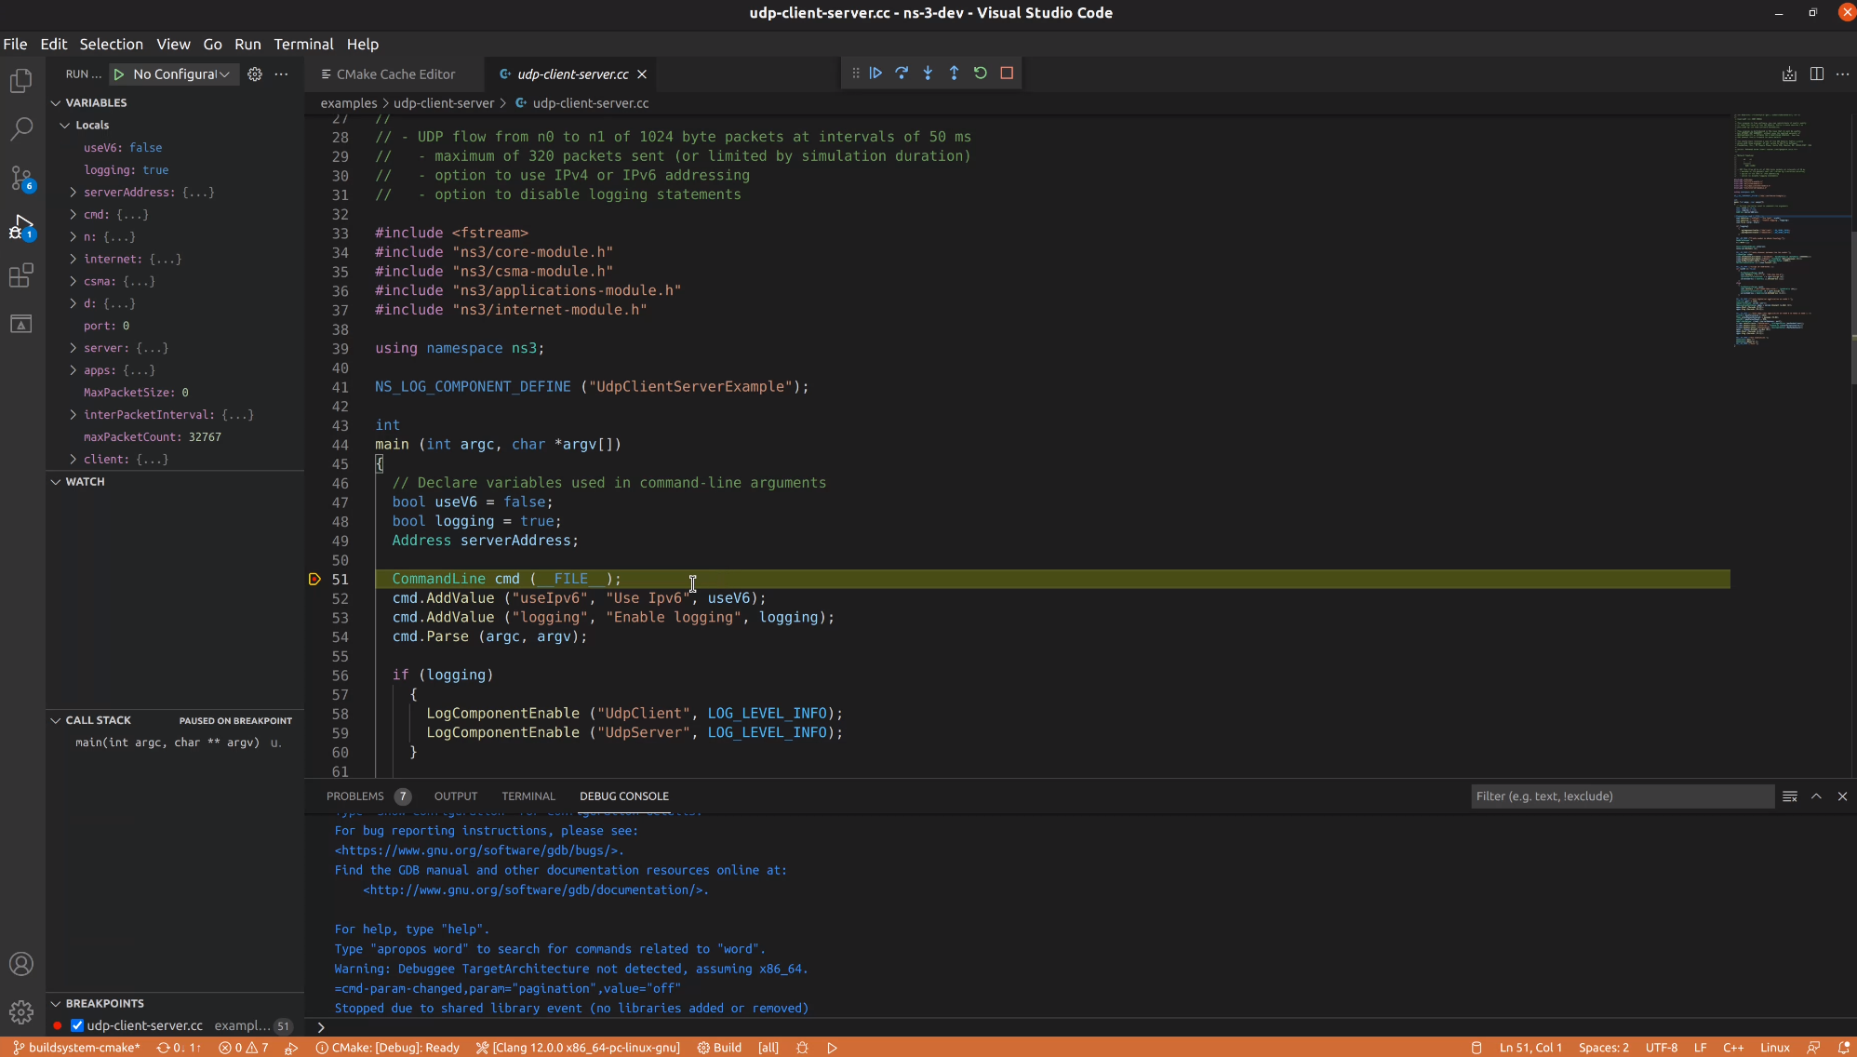The width and height of the screenshot is (1857, 1057).
Task: Switch to the PROBLEMS panel tab
Action: (354, 796)
